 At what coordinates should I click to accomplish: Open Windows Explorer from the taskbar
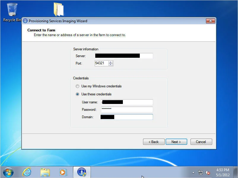[45, 172]
